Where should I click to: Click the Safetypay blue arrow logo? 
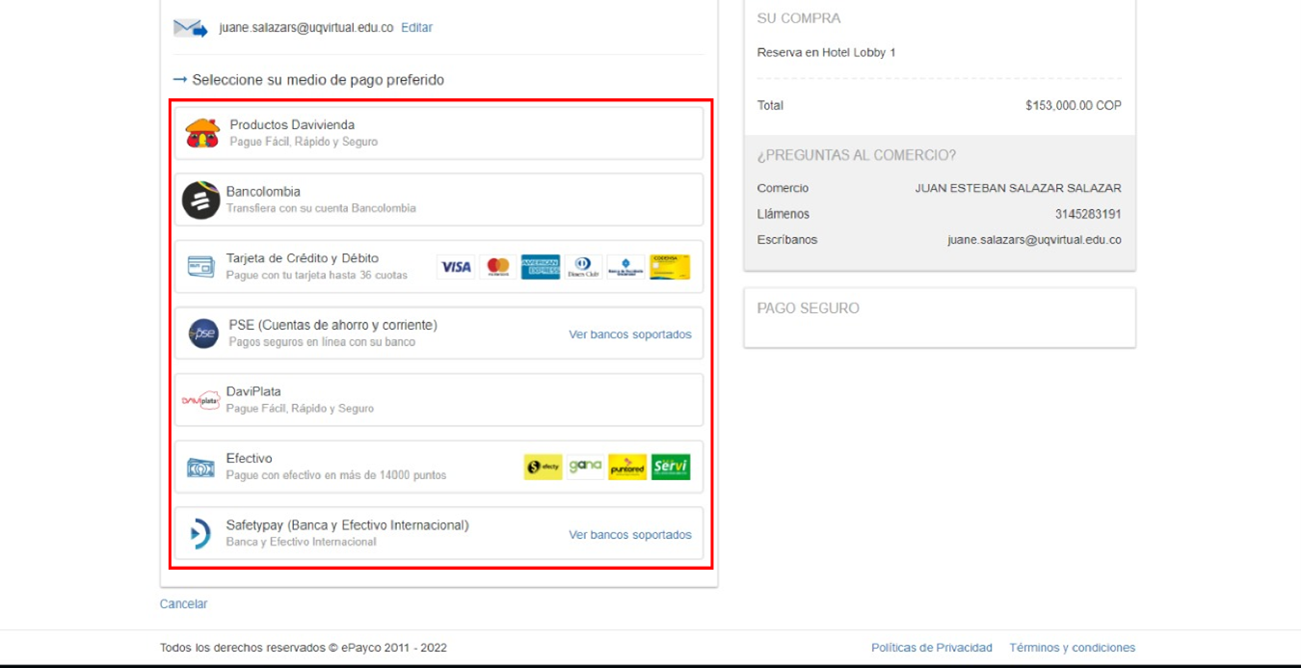coord(200,533)
